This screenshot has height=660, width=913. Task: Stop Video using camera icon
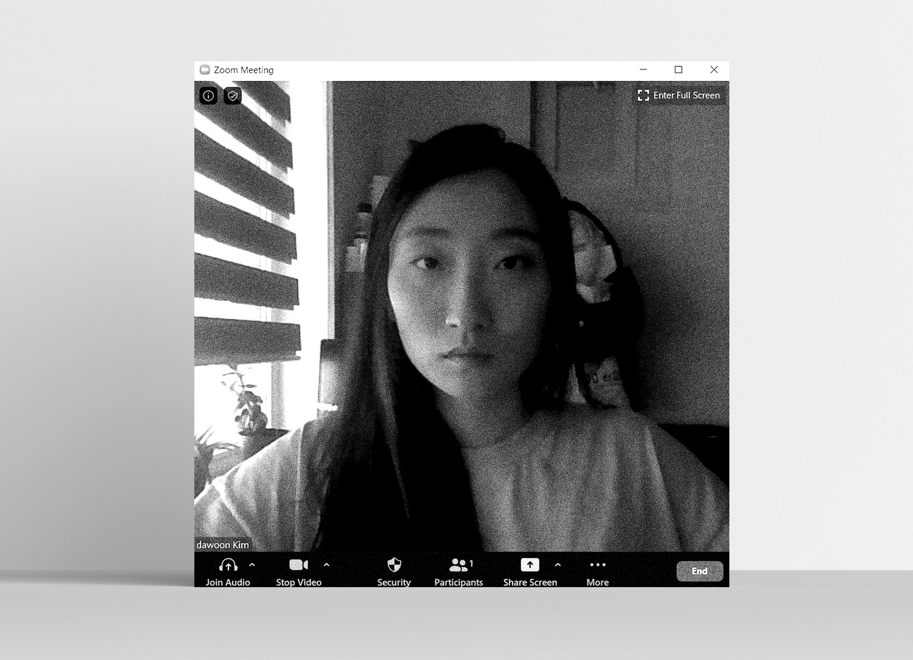coord(299,572)
